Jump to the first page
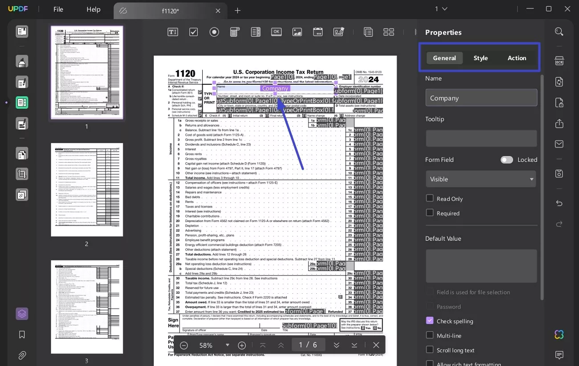Viewport: 579px width, 366px height. click(x=263, y=345)
